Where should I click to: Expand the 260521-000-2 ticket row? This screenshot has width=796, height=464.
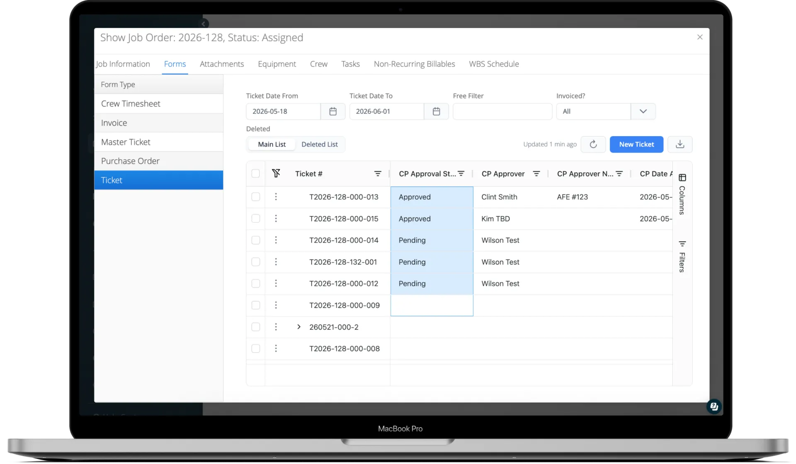pyautogui.click(x=298, y=327)
